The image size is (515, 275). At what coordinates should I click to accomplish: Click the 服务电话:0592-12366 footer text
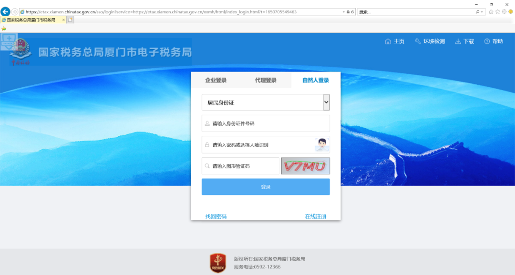pos(257,267)
